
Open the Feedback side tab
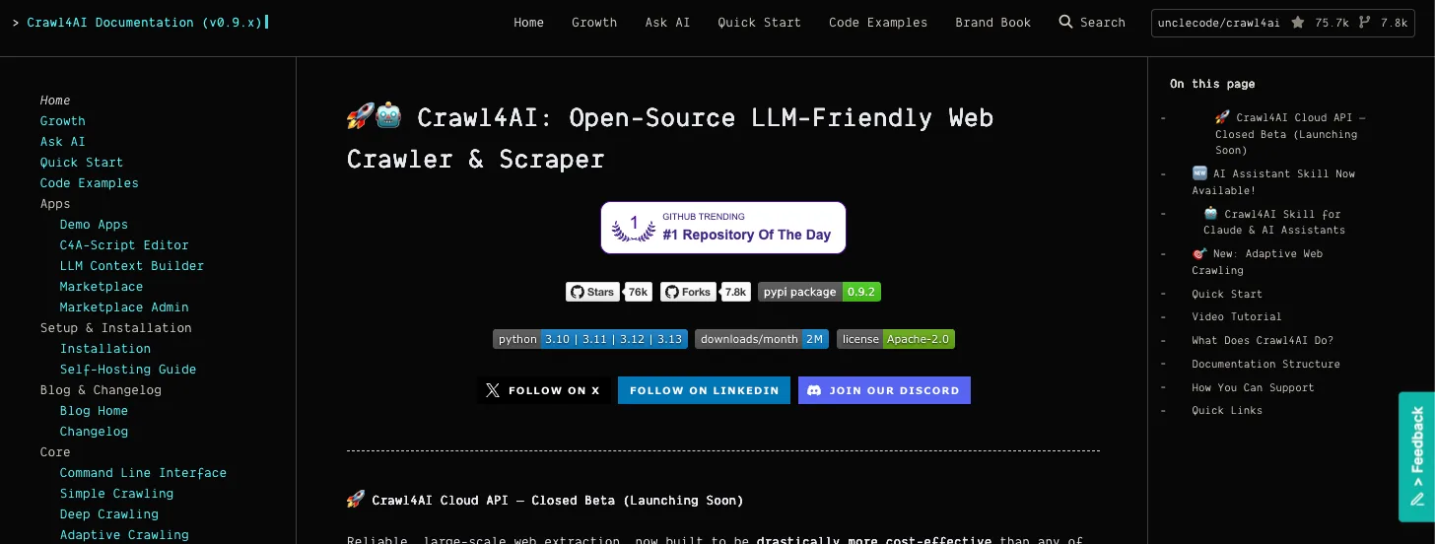point(1416,456)
